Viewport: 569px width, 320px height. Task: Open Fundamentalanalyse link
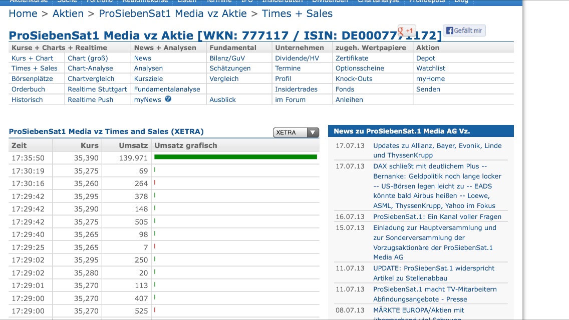pos(167,89)
